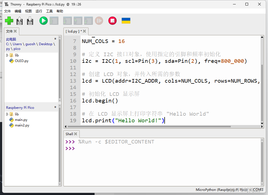This screenshot has width=268, height=195.
Task: Create a new file with the green plus icon
Action: click(9, 21)
